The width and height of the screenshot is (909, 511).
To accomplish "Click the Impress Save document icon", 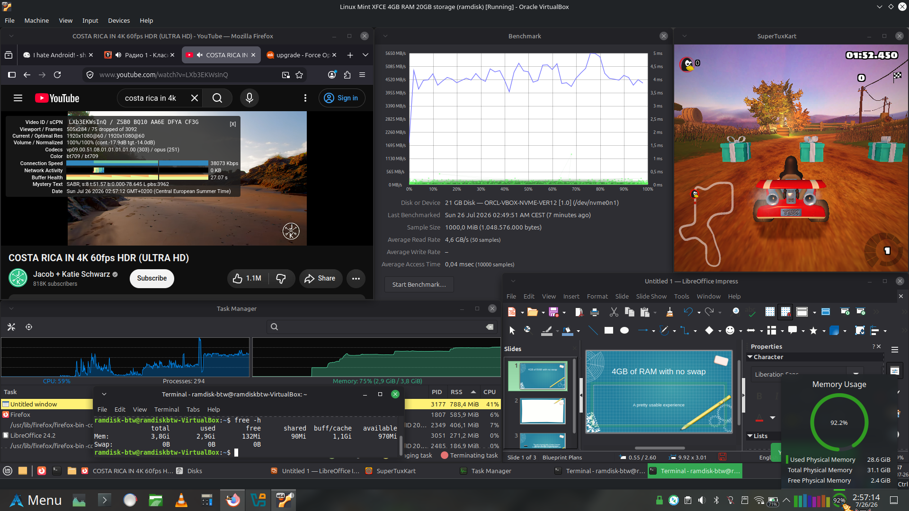I will coord(553,312).
